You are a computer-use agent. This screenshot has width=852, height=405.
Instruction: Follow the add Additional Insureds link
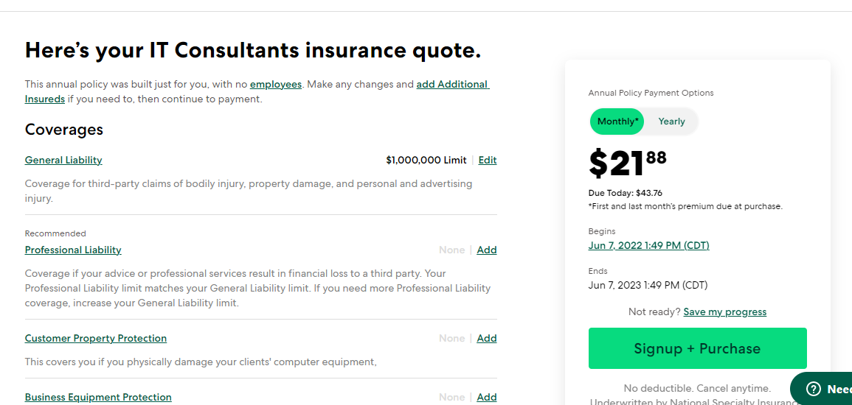(451, 85)
